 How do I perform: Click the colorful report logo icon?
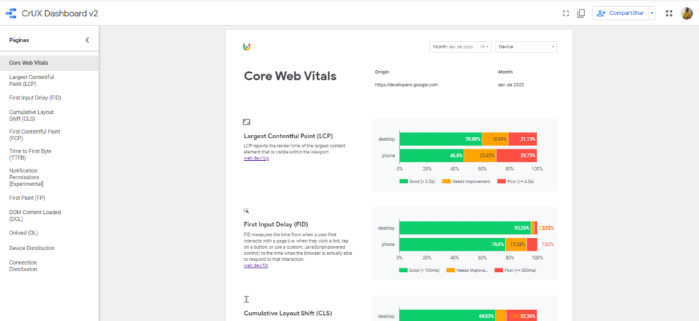tap(246, 47)
